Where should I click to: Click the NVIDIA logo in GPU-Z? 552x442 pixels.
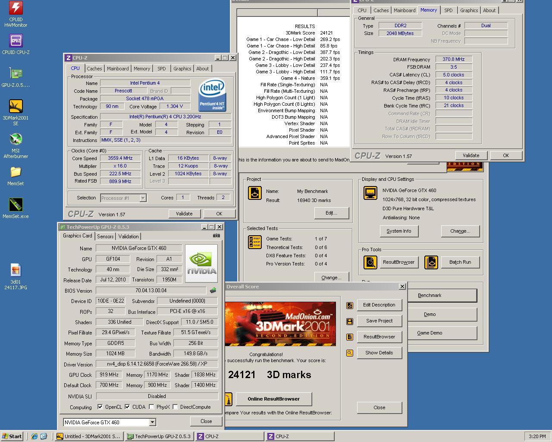201,263
